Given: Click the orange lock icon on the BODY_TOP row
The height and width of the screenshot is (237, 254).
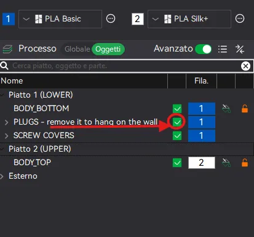Looking at the screenshot, I should [x=245, y=163].
